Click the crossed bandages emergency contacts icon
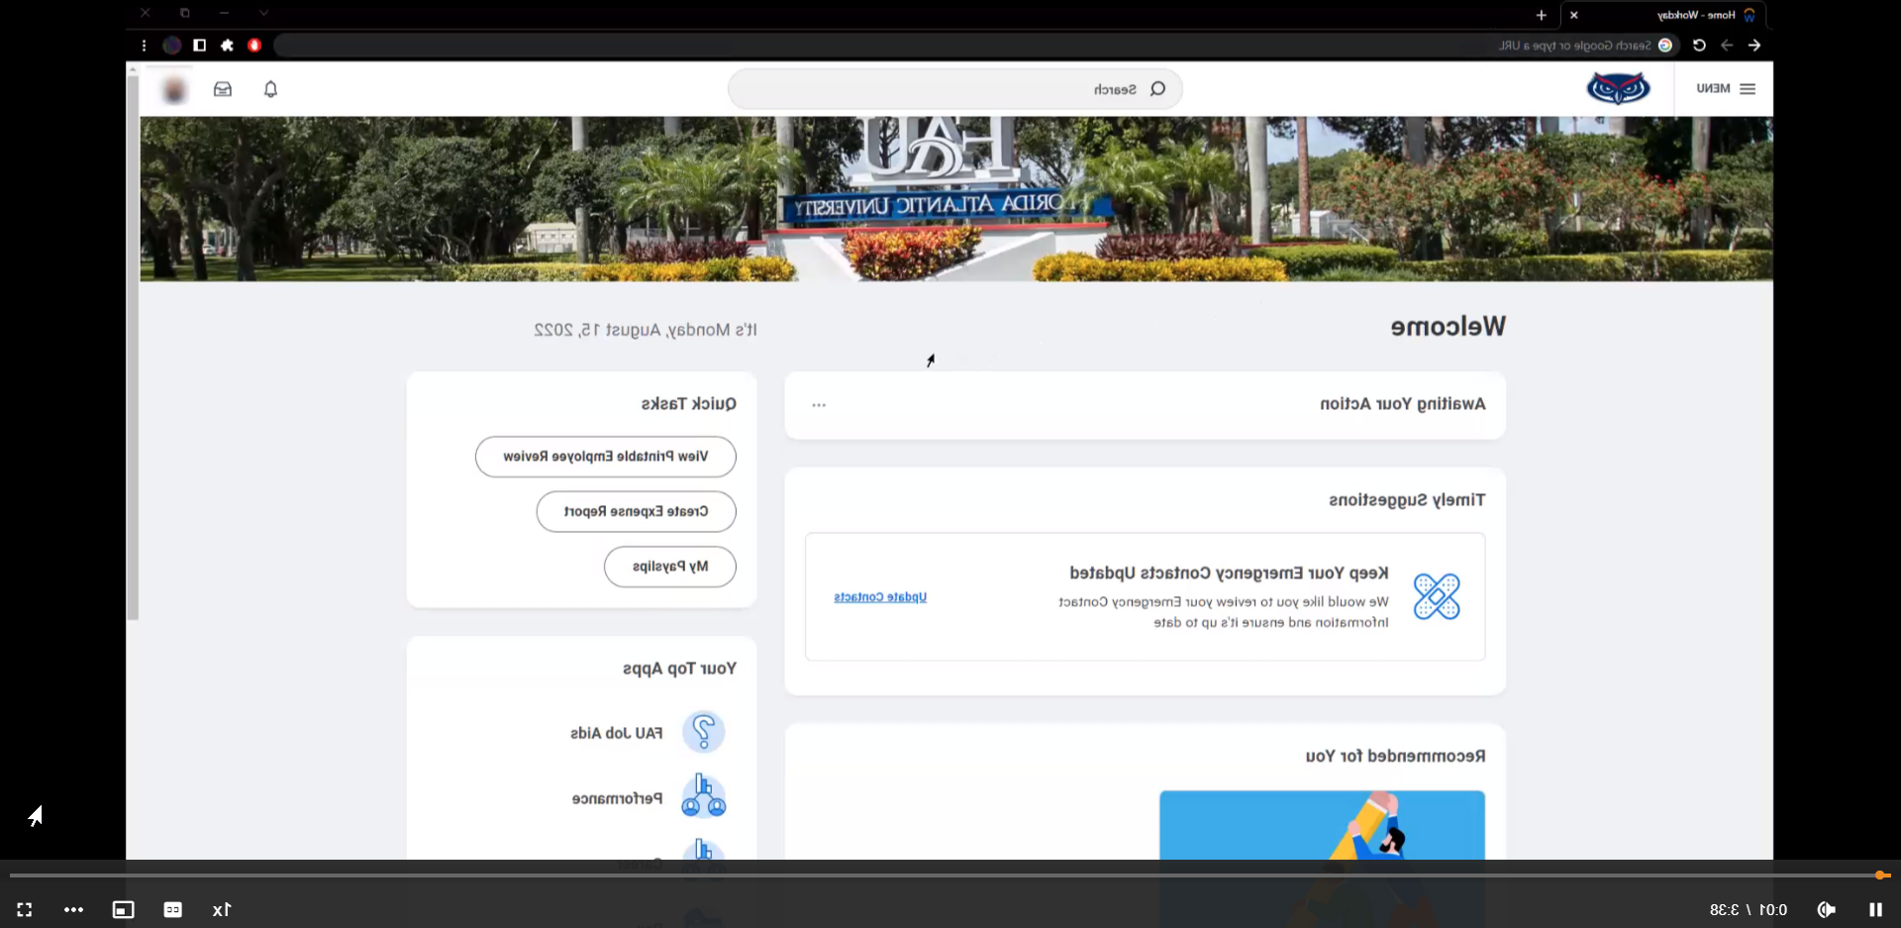Image resolution: width=1901 pixels, height=928 pixels. click(x=1437, y=596)
